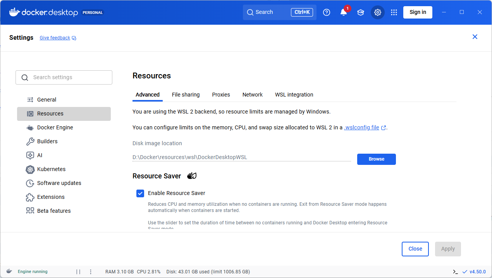
Task: Pause the engine from the status bar
Action: click(78, 272)
